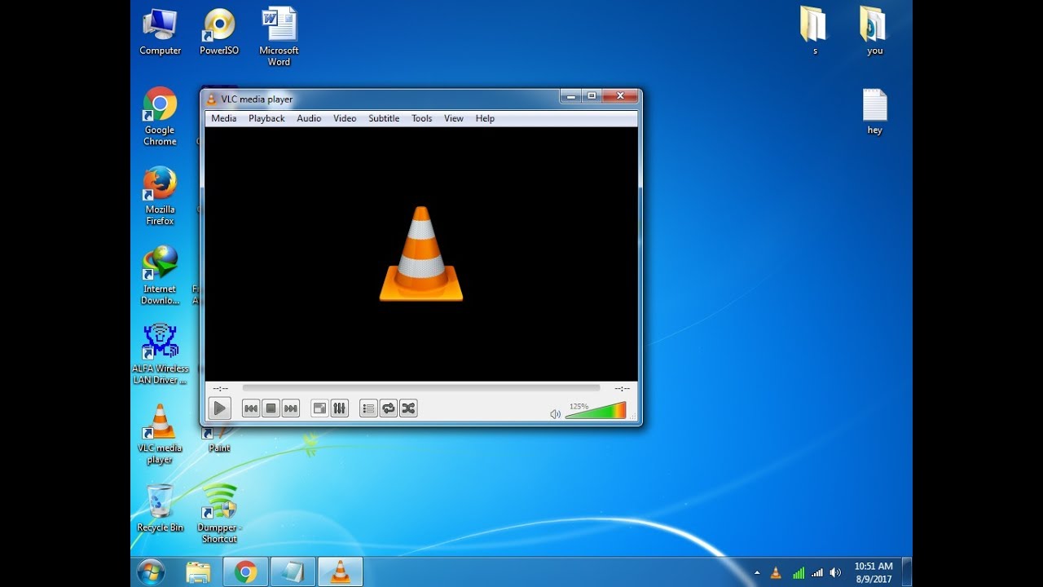The height and width of the screenshot is (587, 1043).
Task: Select the folder named s
Action: click(814, 32)
